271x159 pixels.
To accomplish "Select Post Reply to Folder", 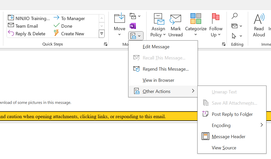I will click(x=232, y=114).
